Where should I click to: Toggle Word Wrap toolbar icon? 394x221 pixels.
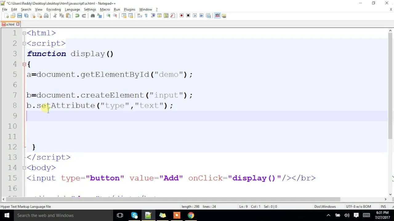click(139, 16)
